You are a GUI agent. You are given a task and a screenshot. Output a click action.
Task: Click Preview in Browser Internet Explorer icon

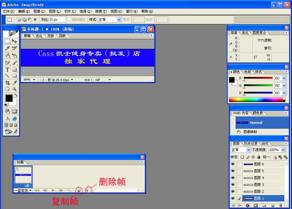tap(15, 119)
